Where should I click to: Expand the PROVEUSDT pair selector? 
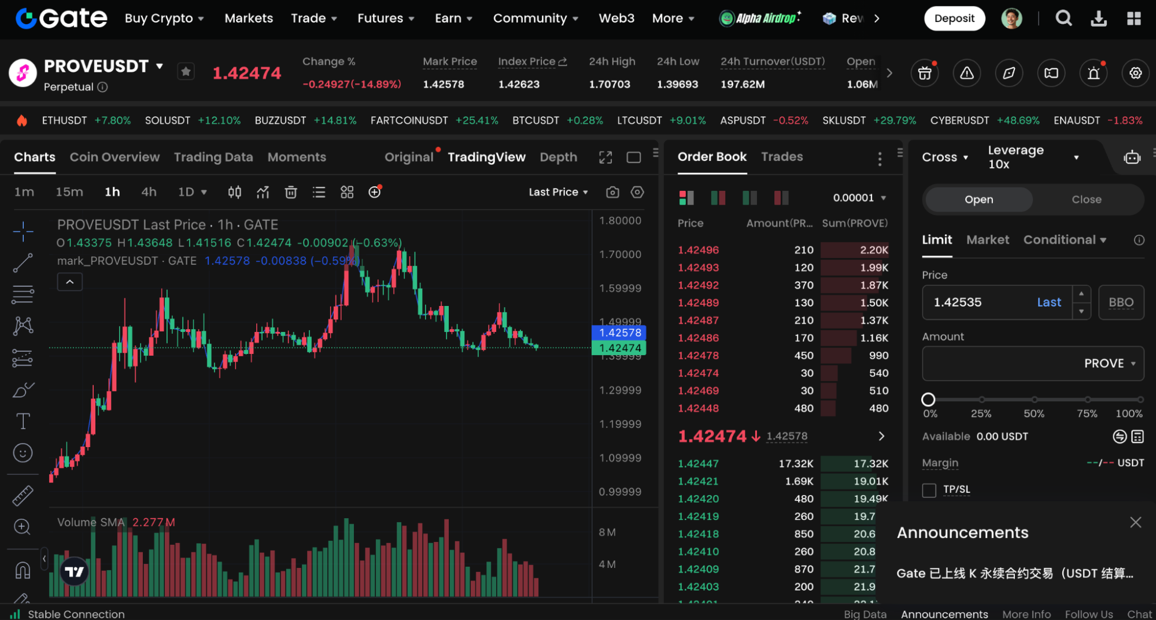coord(160,66)
